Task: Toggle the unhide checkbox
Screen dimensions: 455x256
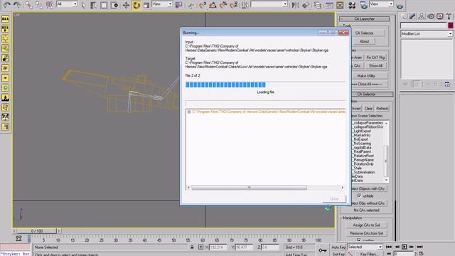Action: click(359, 196)
